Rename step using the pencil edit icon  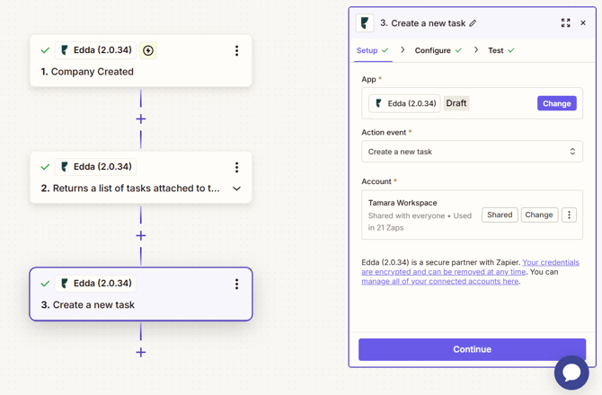pos(474,23)
